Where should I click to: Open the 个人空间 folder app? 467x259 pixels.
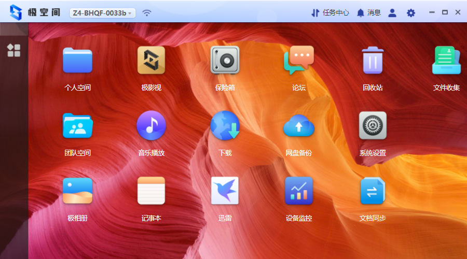pyautogui.click(x=77, y=61)
